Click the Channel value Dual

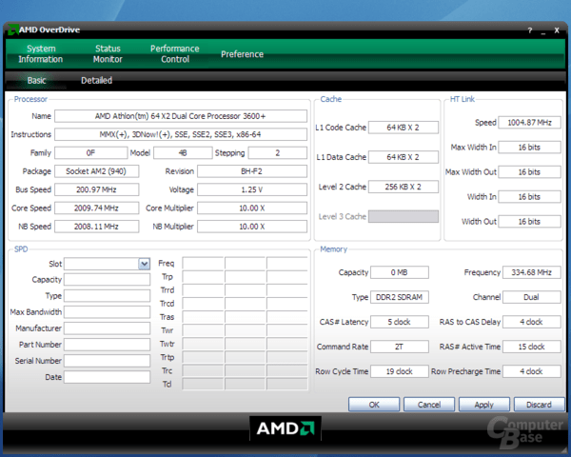click(532, 297)
